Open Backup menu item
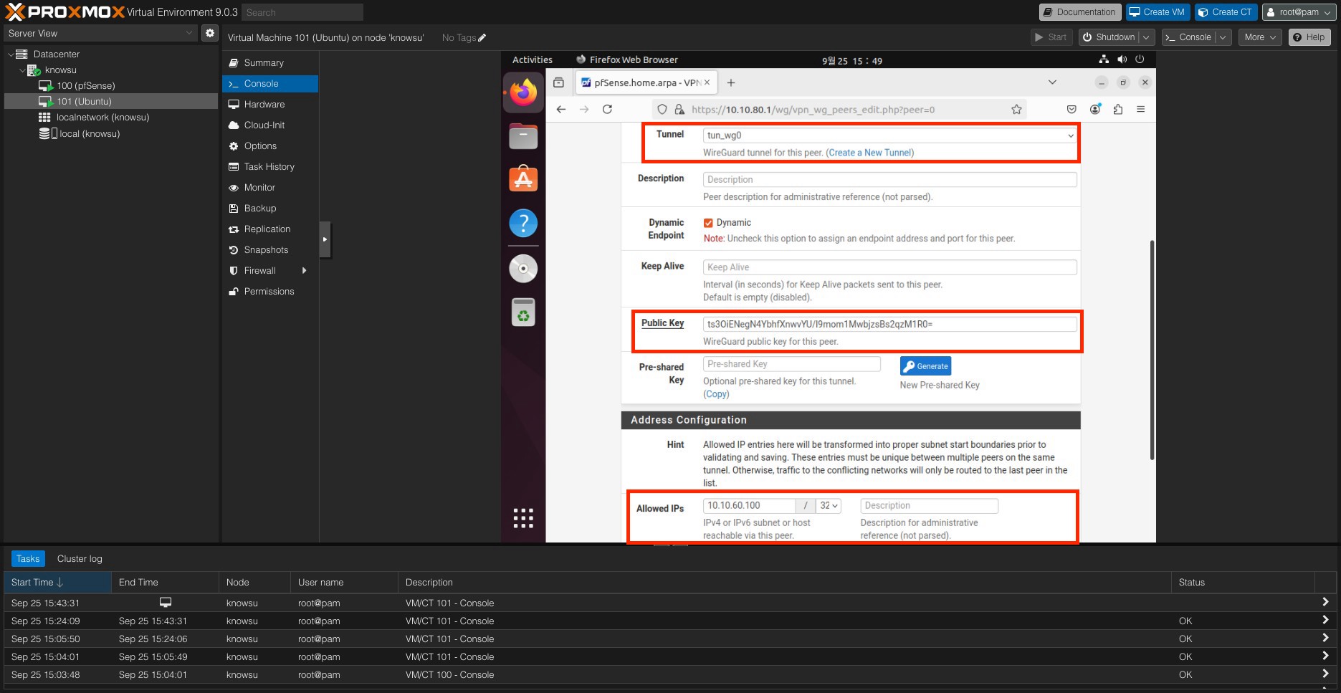The width and height of the screenshot is (1341, 693). (270, 209)
